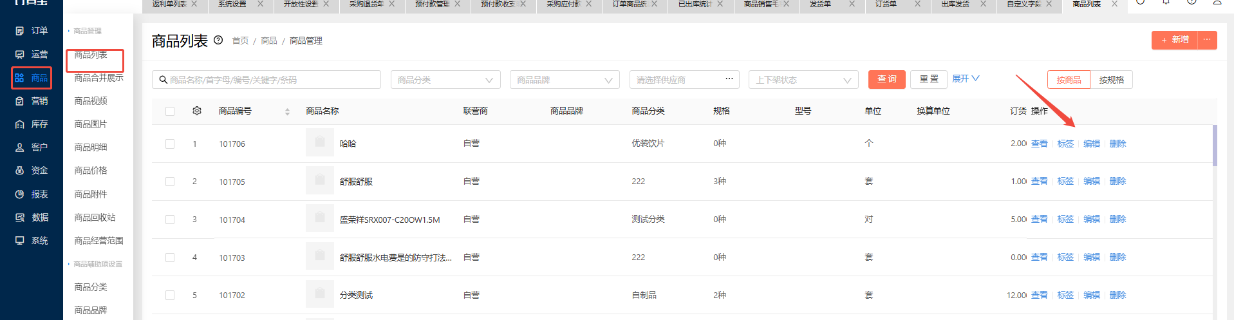Click the magnifier icon in search box
Screen dimensions: 1234x320
[163, 80]
